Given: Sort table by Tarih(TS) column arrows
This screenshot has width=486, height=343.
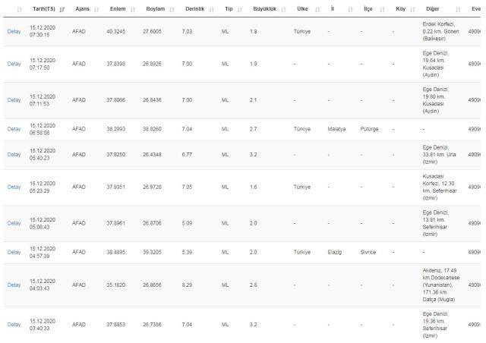Looking at the screenshot, I should coord(62,9).
